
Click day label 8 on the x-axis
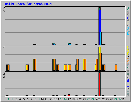click(x=35, y=99)
